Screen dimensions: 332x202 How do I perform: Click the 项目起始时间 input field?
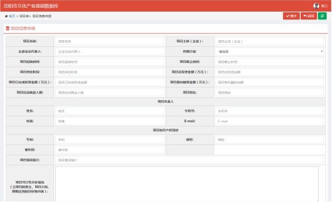coord(110,62)
